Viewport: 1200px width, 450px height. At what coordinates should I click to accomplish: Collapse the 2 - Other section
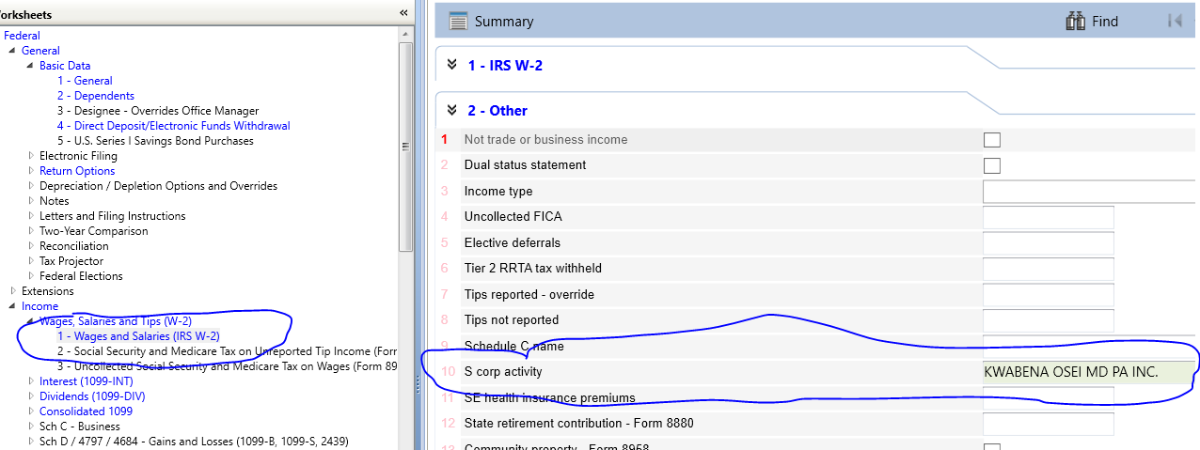[x=451, y=110]
